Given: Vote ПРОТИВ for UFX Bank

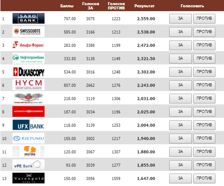Looking at the screenshot, I should pyautogui.click(x=204, y=125).
